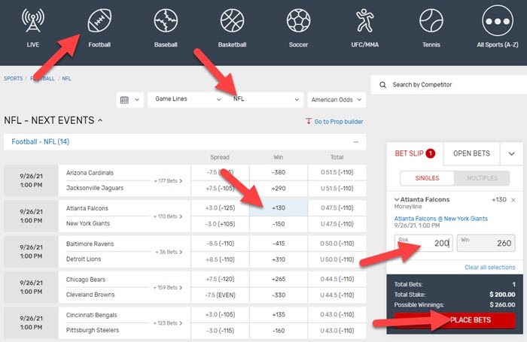
Task: Open the LIVE betting section
Action: [32, 27]
